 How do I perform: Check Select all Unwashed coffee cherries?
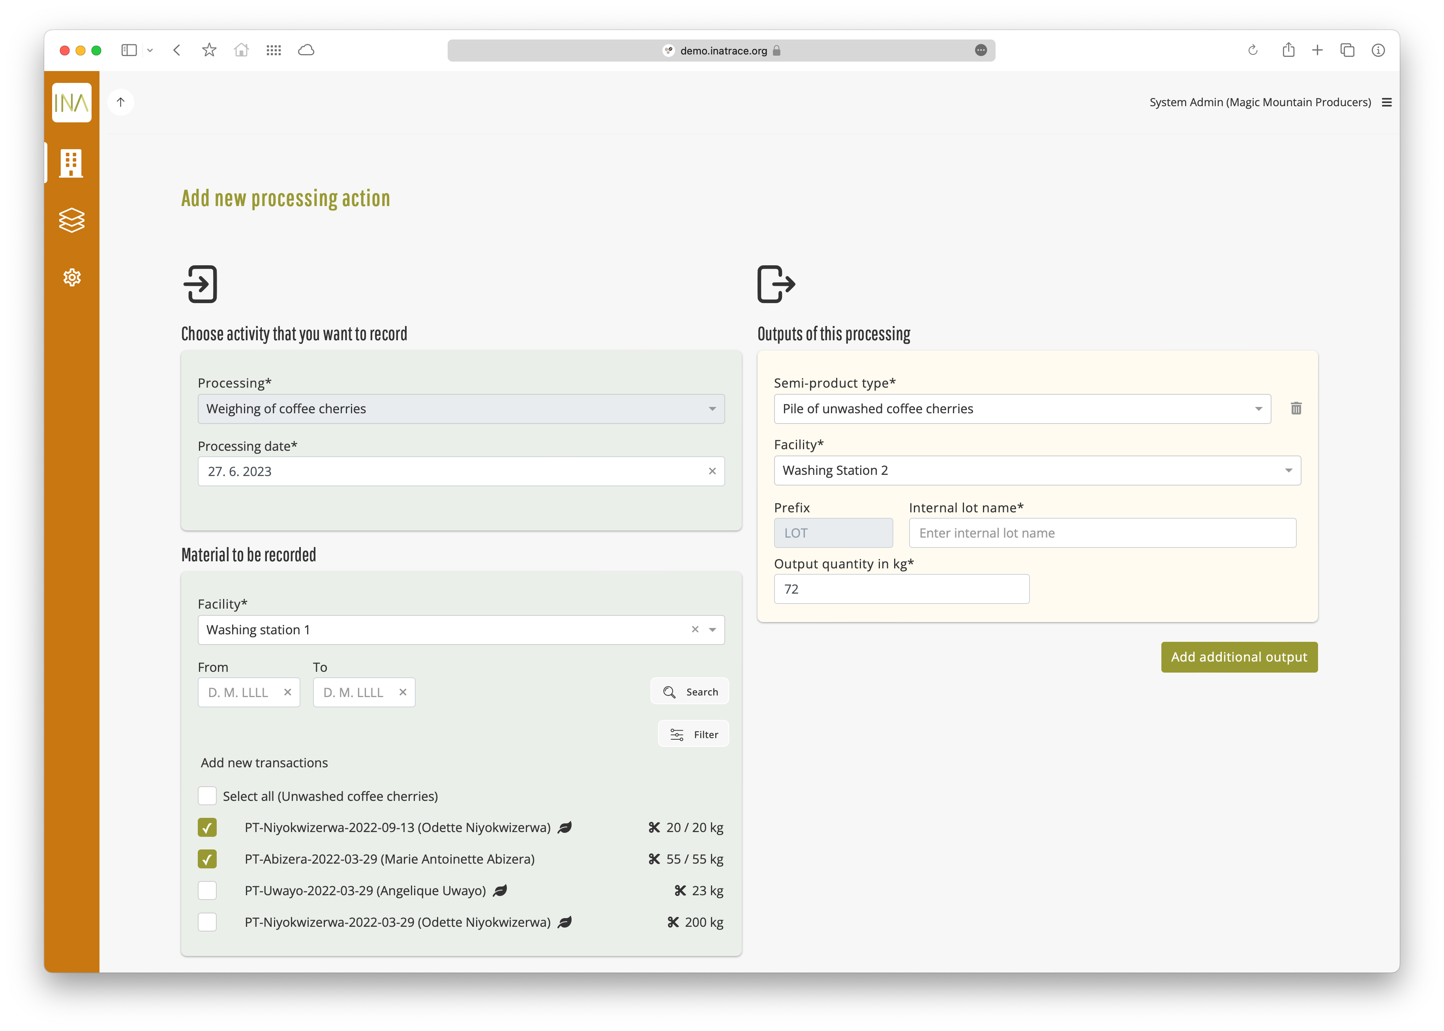pos(207,796)
